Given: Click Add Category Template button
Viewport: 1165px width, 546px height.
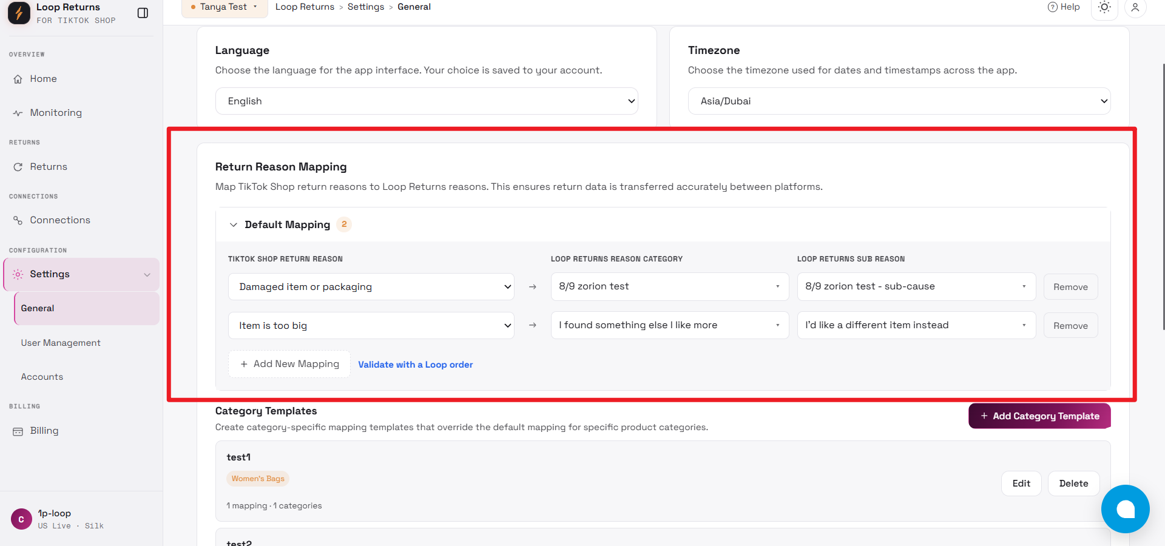Looking at the screenshot, I should click(x=1039, y=416).
